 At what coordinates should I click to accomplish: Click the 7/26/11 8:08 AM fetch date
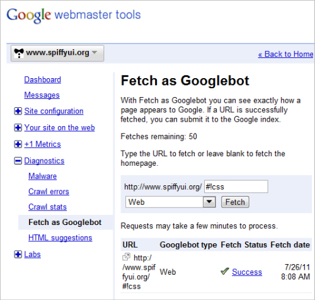(x=295, y=272)
